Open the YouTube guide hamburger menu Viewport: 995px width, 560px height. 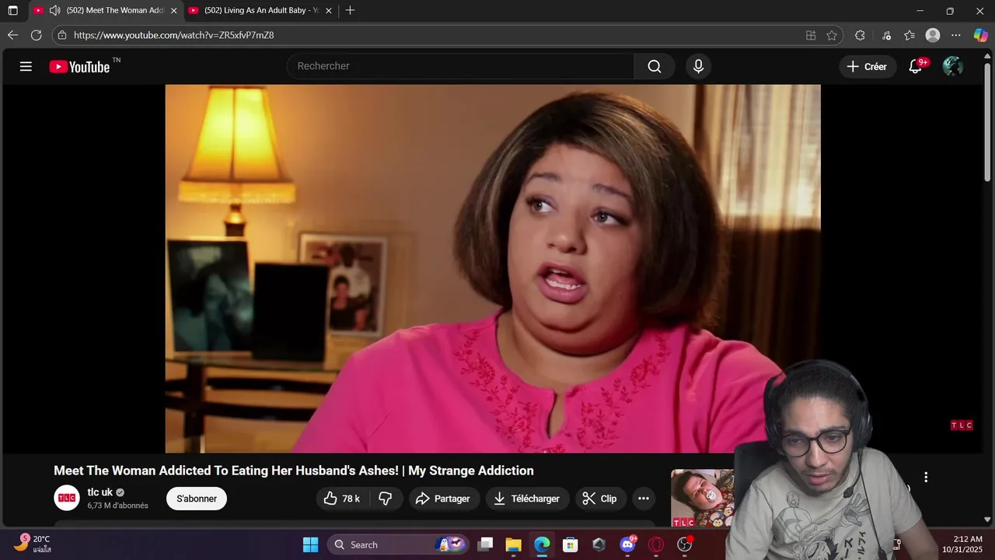pos(26,66)
